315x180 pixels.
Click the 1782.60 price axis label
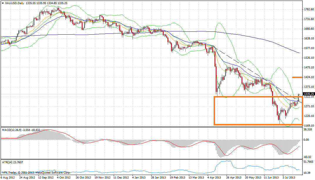pyautogui.click(x=308, y=9)
